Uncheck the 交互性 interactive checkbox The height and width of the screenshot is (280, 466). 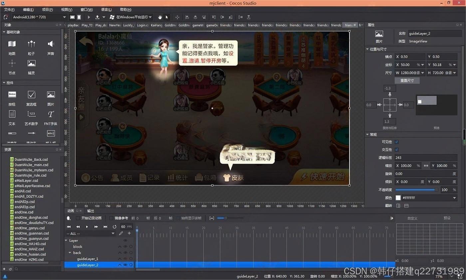point(397,149)
